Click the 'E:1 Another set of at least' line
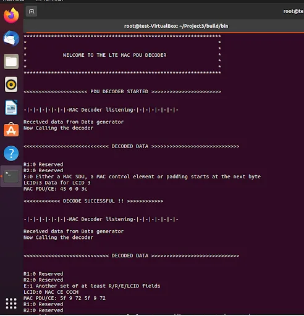This screenshot has width=304, height=316. pyautogui.click(x=92, y=286)
